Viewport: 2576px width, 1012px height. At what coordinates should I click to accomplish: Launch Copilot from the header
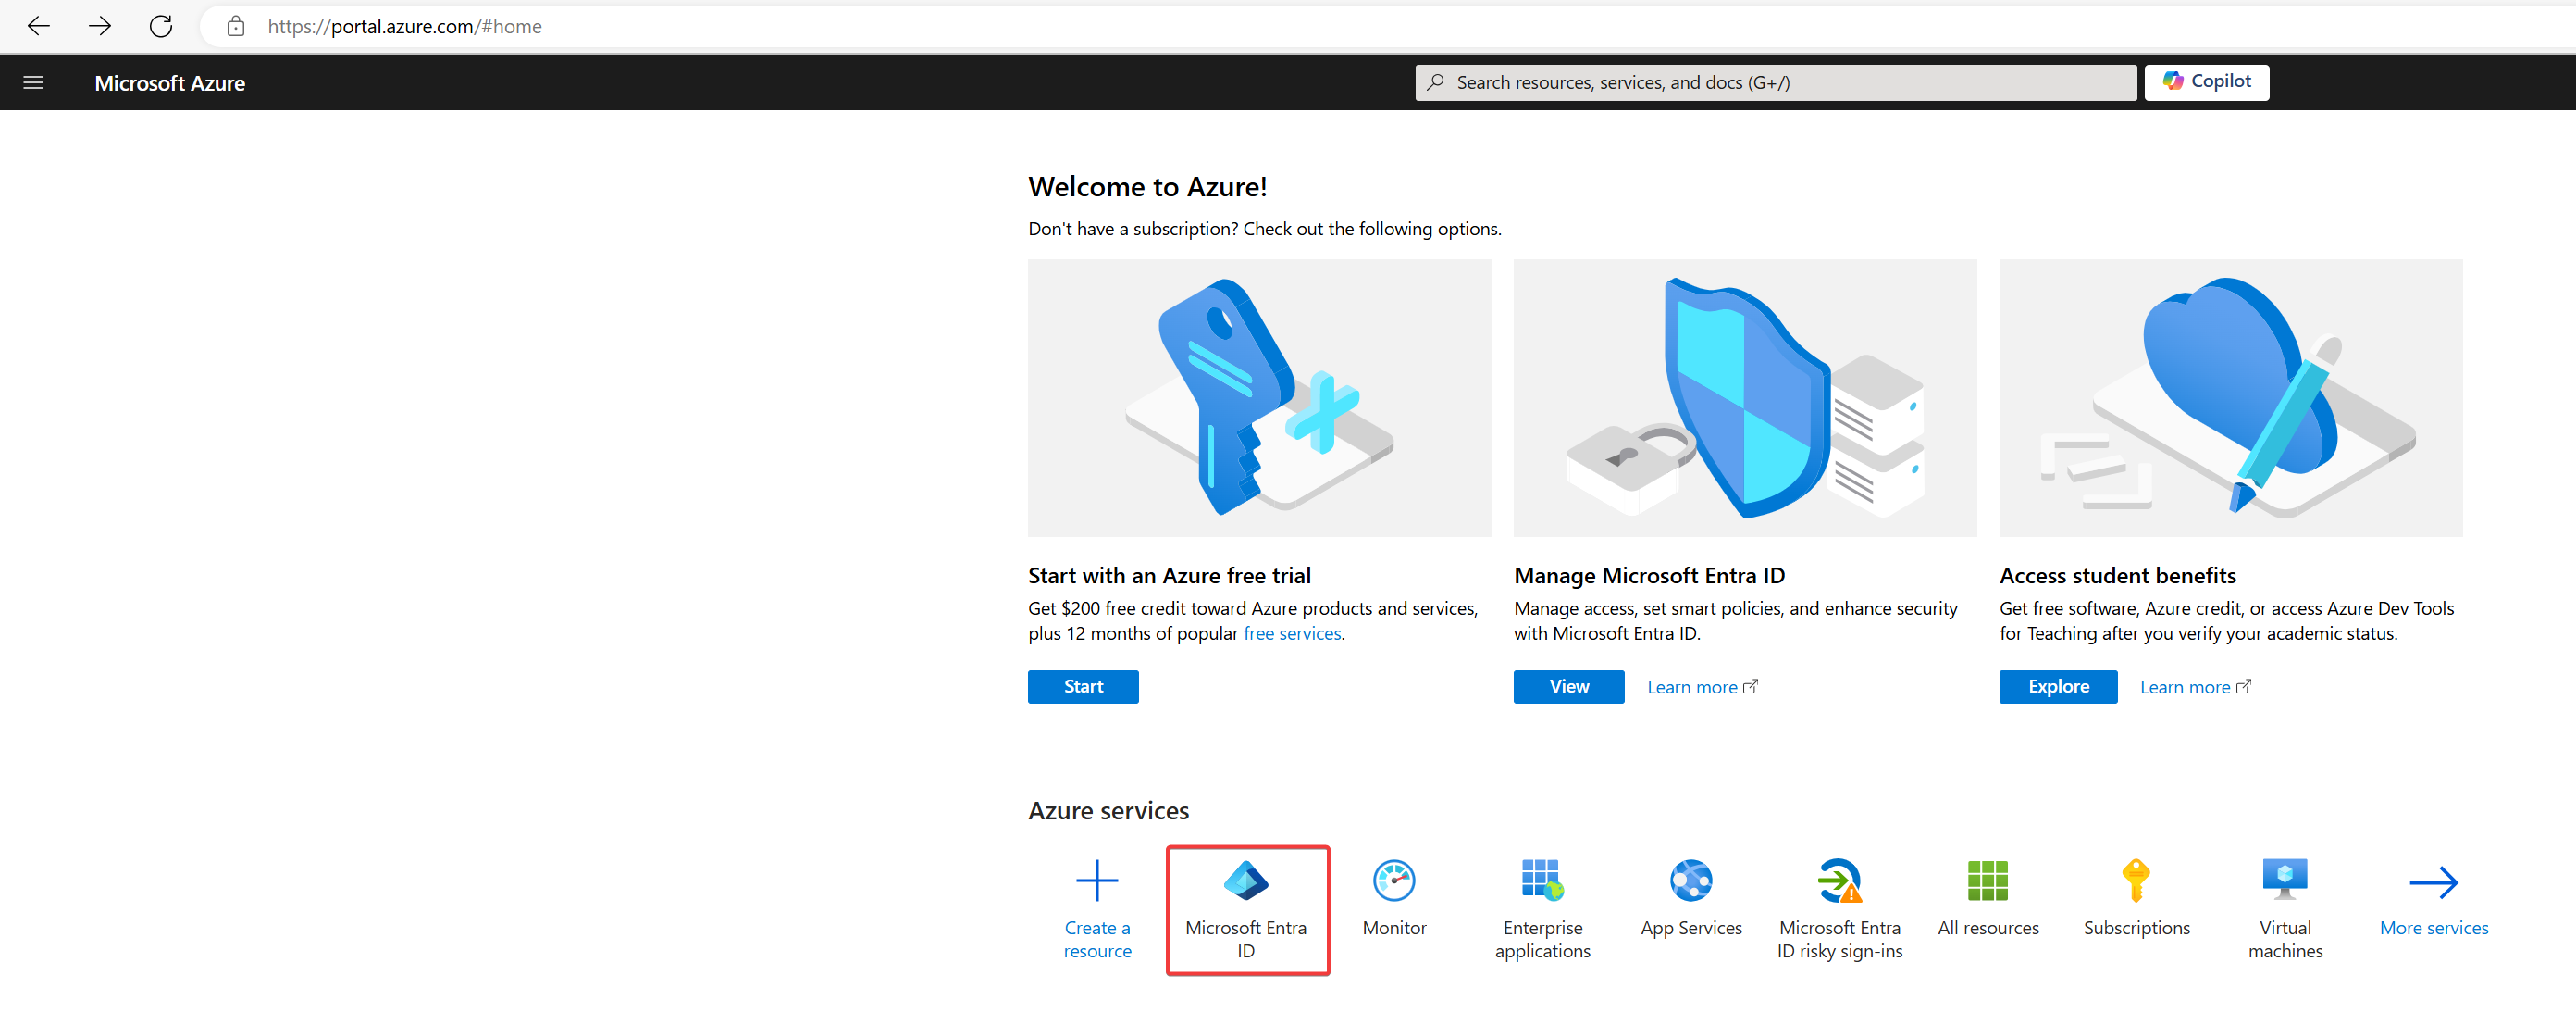(2205, 82)
